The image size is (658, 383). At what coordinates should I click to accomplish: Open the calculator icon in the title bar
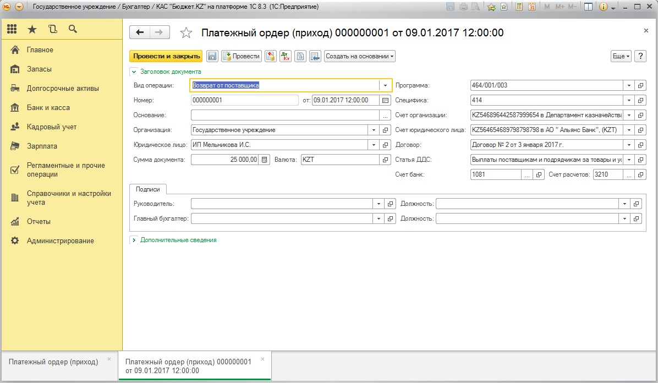click(519, 7)
